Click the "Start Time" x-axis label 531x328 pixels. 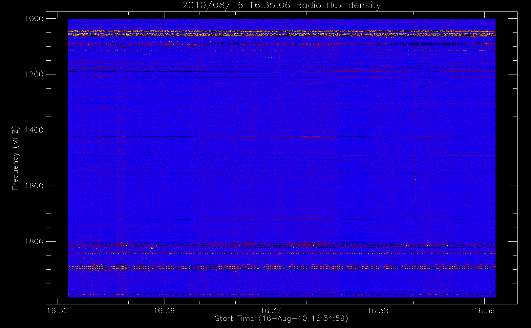(281, 318)
